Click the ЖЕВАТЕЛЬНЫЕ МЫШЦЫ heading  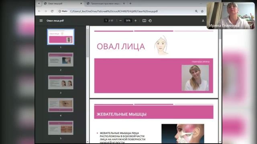click(x=121, y=114)
